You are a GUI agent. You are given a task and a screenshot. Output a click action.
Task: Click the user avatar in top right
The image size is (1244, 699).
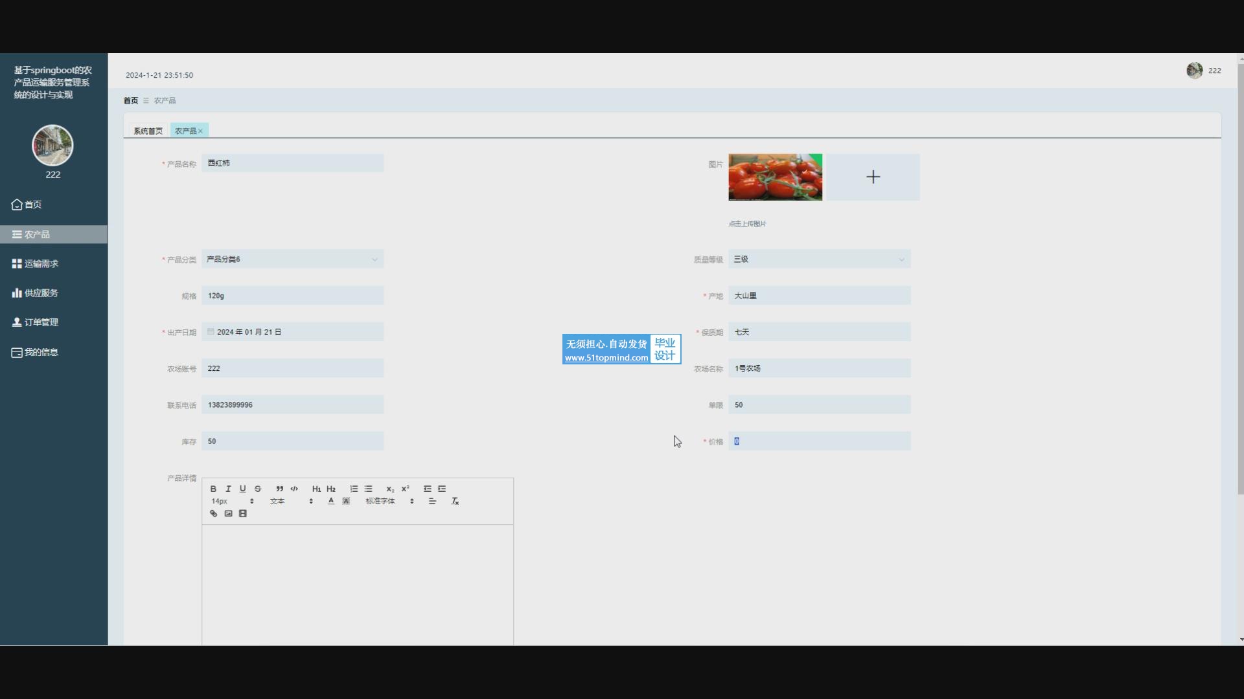(x=1195, y=70)
